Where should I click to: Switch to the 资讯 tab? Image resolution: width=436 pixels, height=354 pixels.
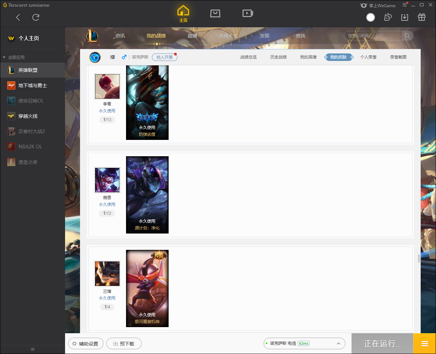coord(120,36)
